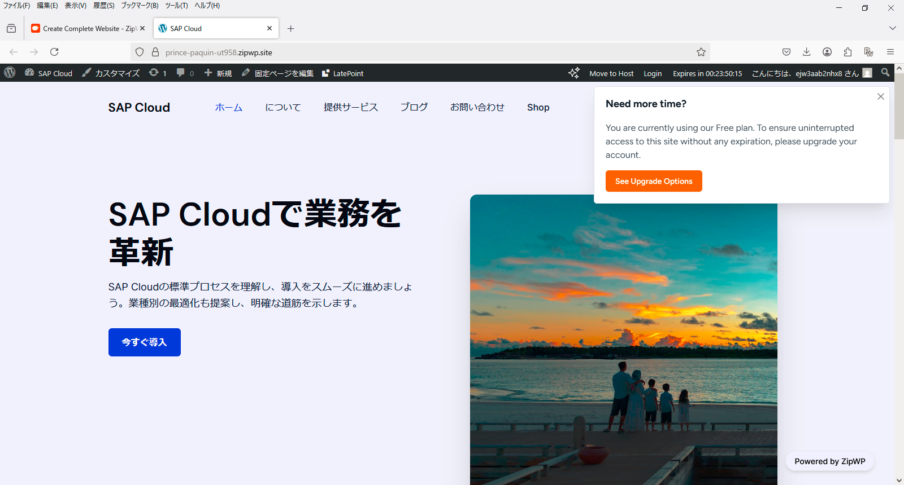Bookmark this page with star icon
This screenshot has height=485, width=904.
coord(701,52)
